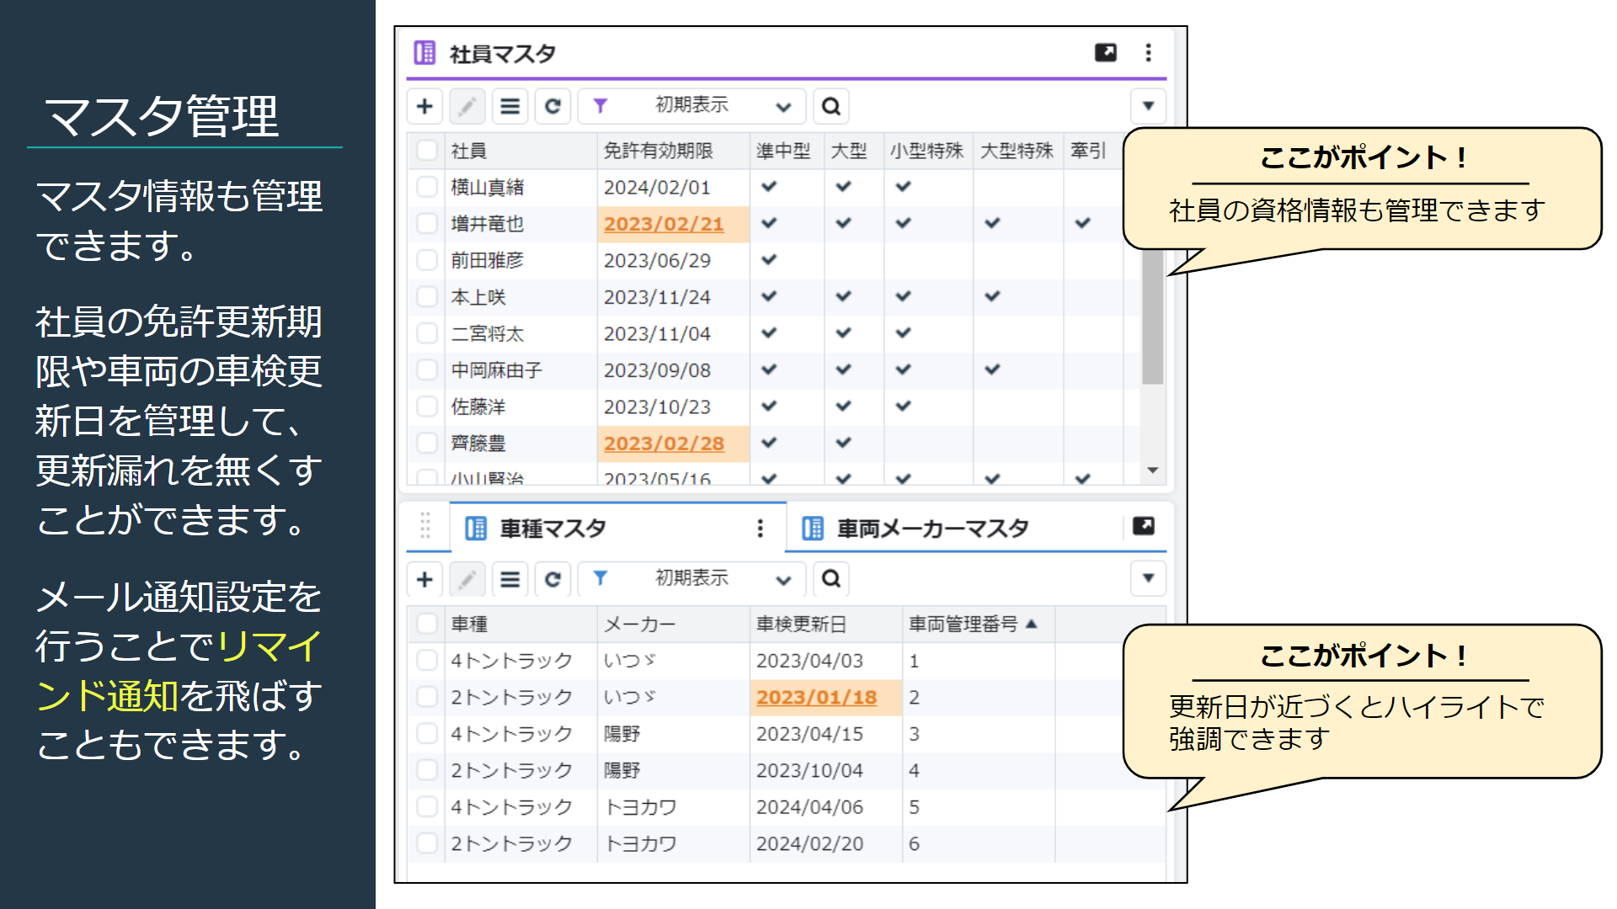Select the edit pencil icon in 車種マスタ
The image size is (1617, 909).
point(467,579)
